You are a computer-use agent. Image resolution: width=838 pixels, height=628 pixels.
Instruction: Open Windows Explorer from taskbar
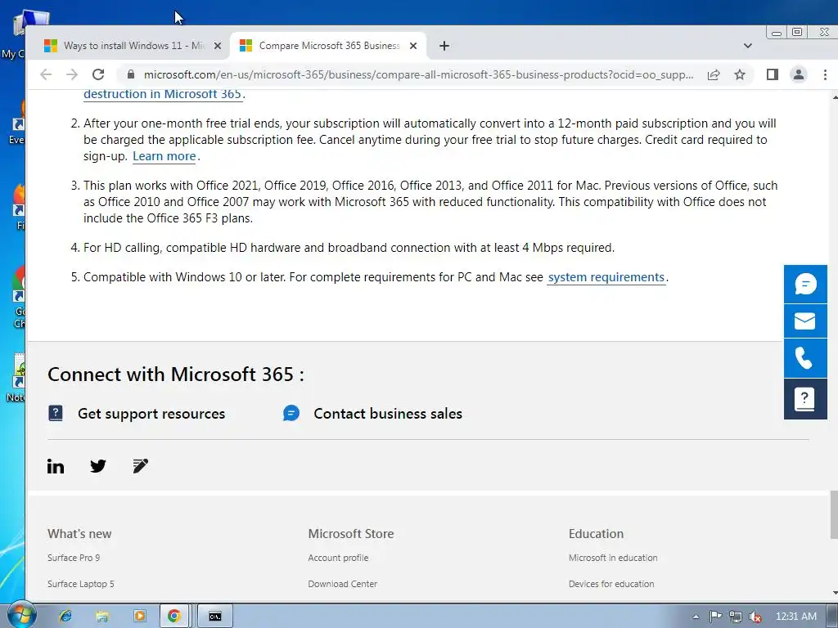click(102, 617)
